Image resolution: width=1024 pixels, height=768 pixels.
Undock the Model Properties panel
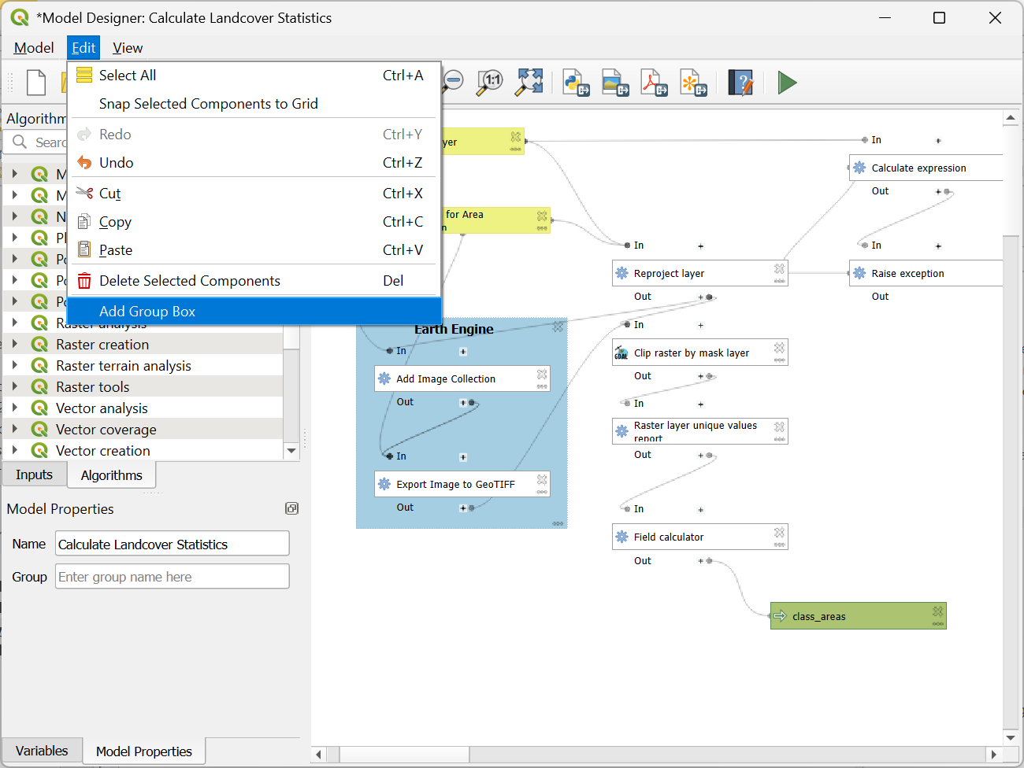coord(291,509)
